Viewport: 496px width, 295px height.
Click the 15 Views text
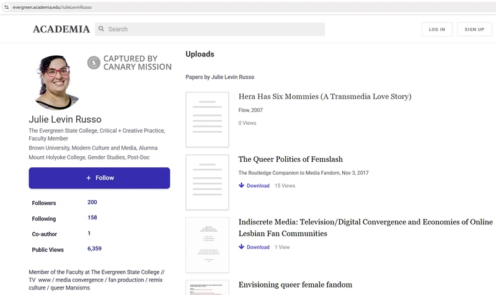[285, 185]
